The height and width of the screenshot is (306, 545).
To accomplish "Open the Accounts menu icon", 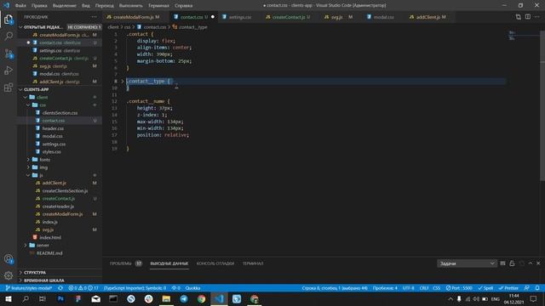I will (x=9, y=258).
